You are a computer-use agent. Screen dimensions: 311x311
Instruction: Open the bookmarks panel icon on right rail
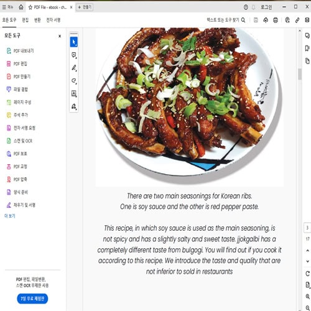[307, 49]
